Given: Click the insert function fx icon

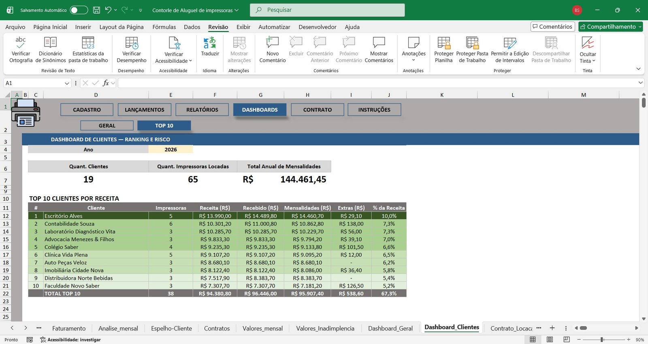Looking at the screenshot, I should [106, 83].
